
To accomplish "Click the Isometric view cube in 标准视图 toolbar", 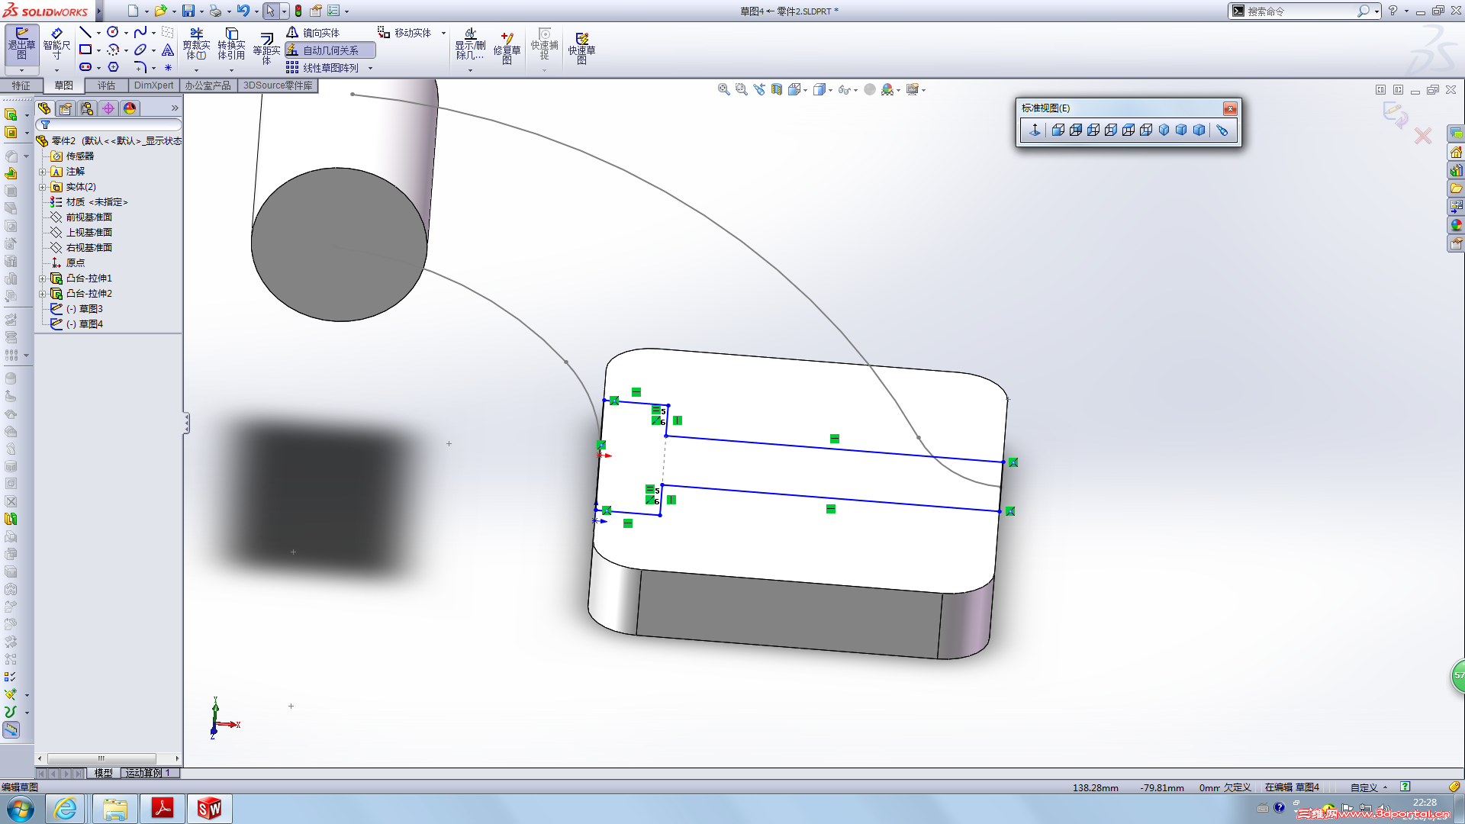I will 1164,130.
